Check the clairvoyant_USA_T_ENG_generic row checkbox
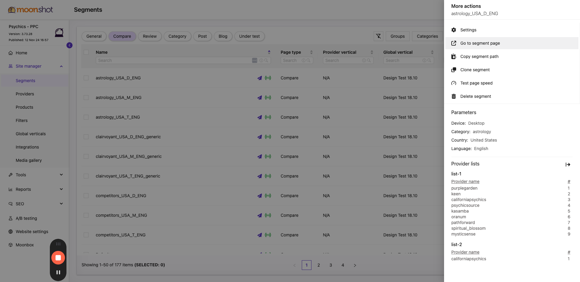Image resolution: width=580 pixels, height=282 pixels. pyautogui.click(x=86, y=176)
